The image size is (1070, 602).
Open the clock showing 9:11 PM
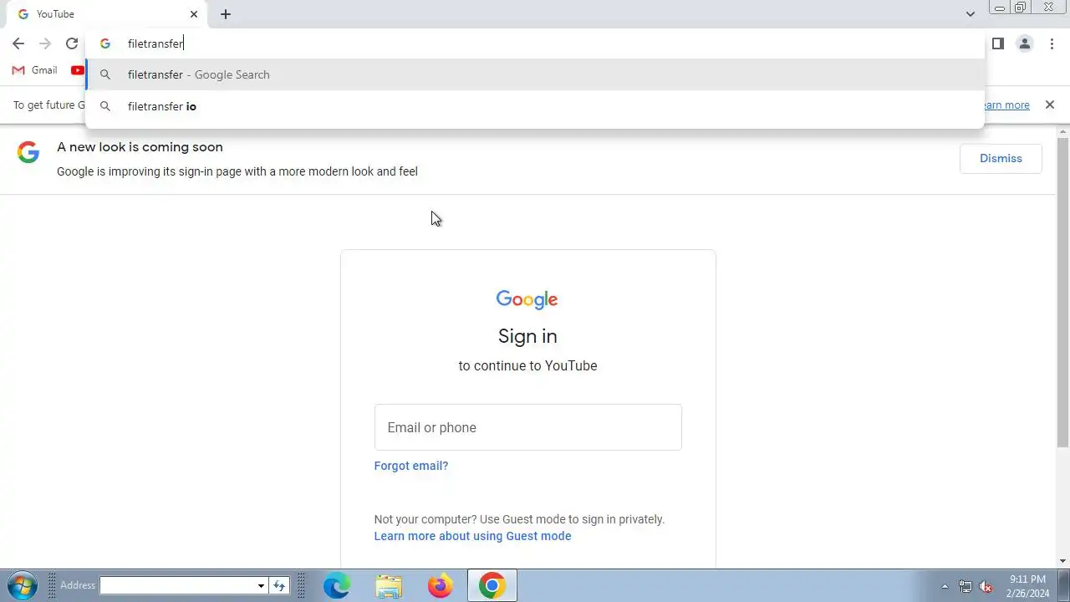click(x=1027, y=585)
